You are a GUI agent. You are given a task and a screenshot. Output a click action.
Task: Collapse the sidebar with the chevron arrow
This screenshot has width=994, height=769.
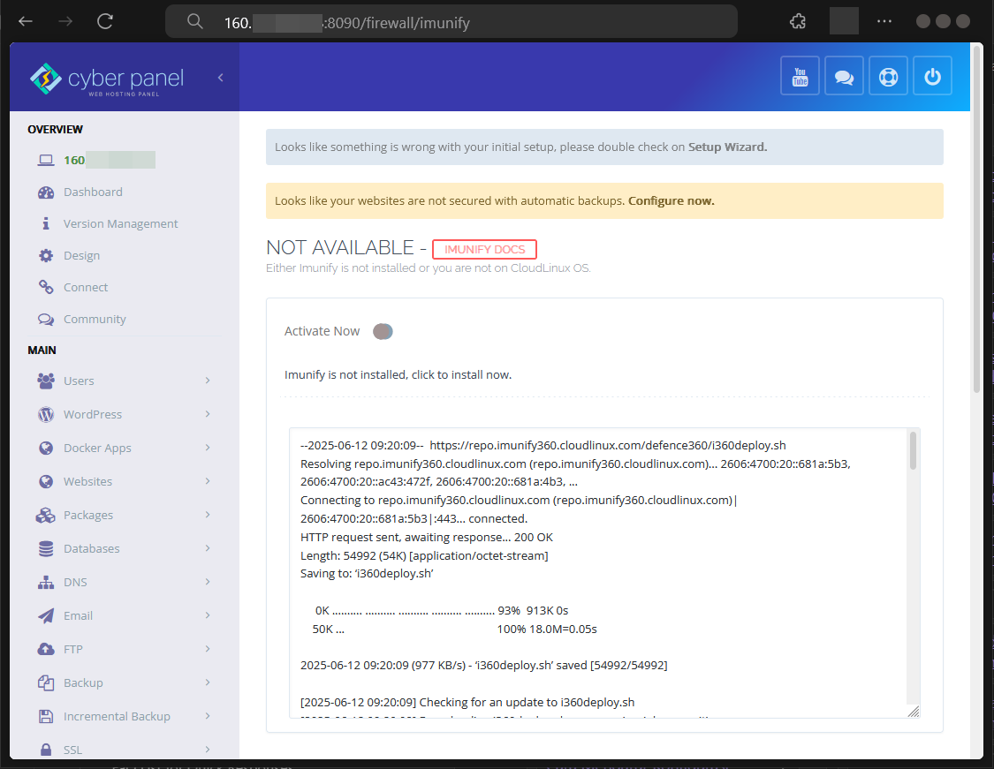tap(221, 78)
